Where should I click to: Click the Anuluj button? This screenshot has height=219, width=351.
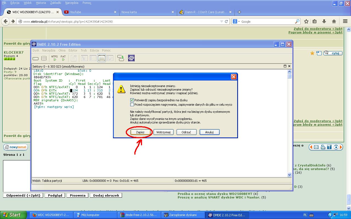coord(209,132)
